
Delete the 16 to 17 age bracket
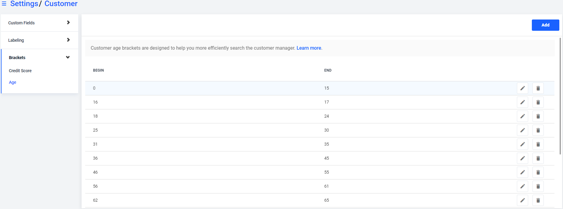pyautogui.click(x=538, y=102)
